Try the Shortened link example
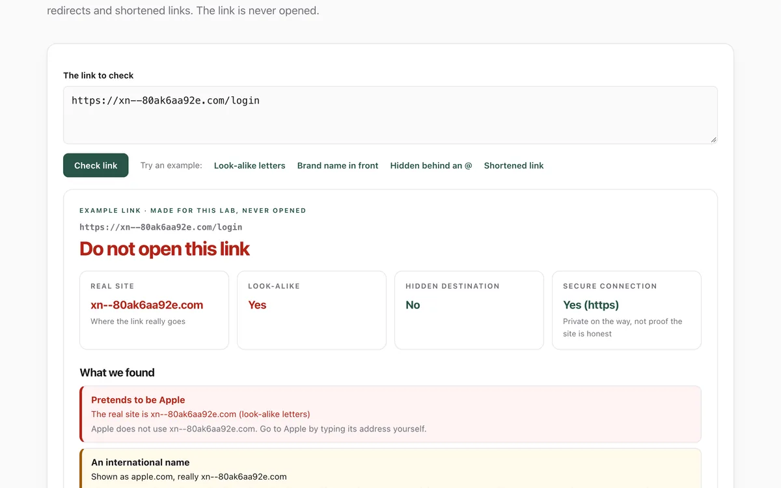Screen dimensions: 781x488 click(514, 165)
